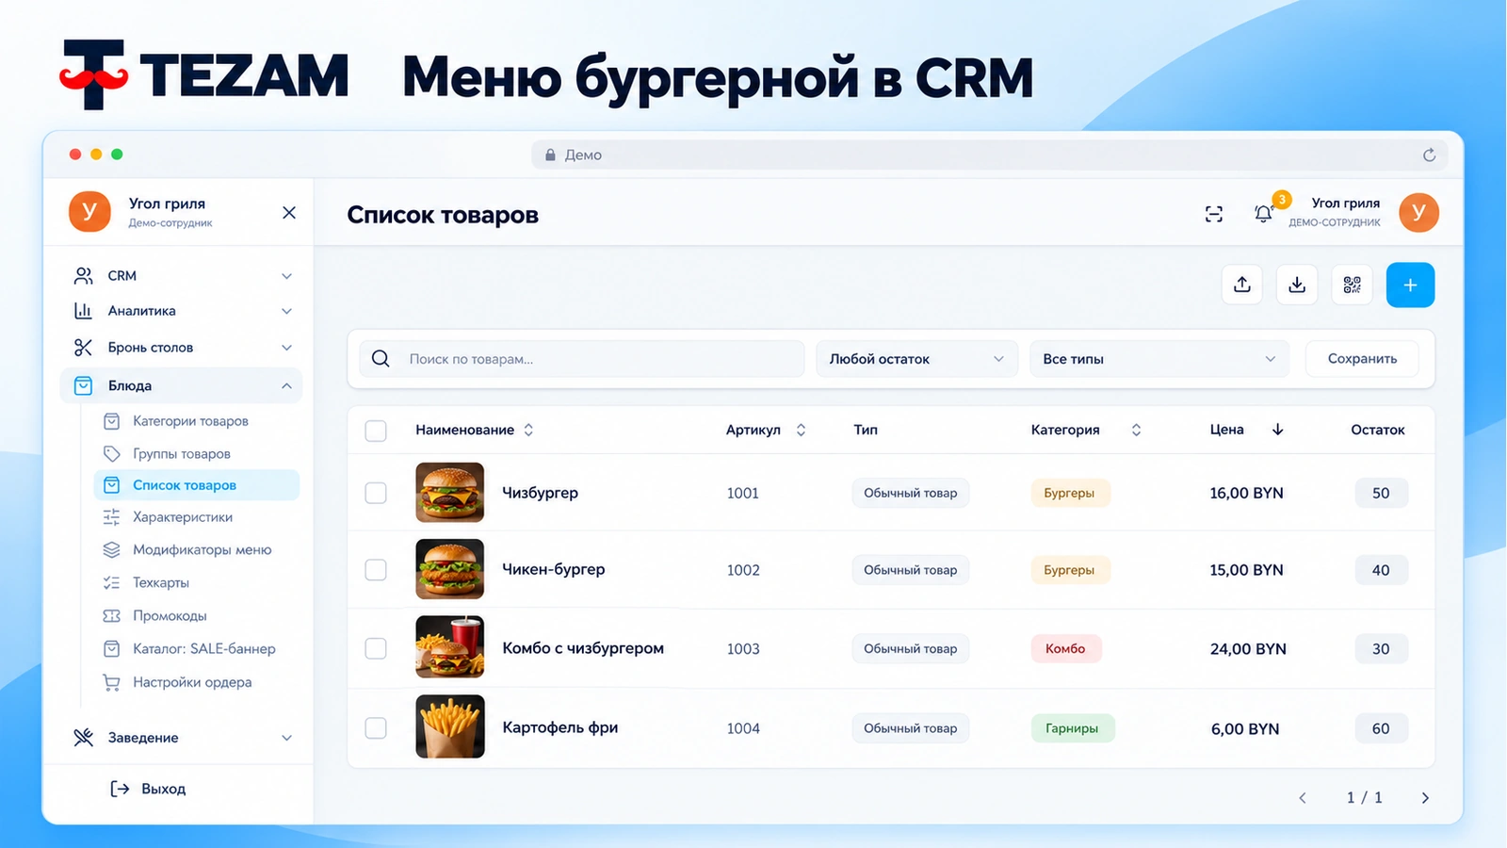The height and width of the screenshot is (848, 1507).
Task: Click the green Гарниры category tag
Action: coord(1072,728)
